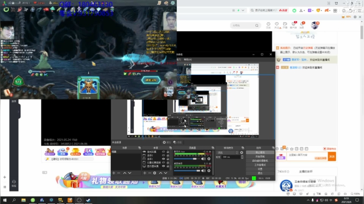Adjust the transition duration spinner arrows
364x204 pixels.
pyautogui.click(x=242, y=157)
